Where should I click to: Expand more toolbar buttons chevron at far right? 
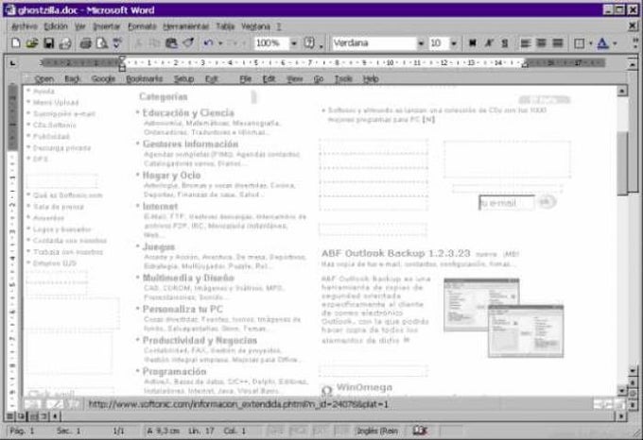[635, 43]
